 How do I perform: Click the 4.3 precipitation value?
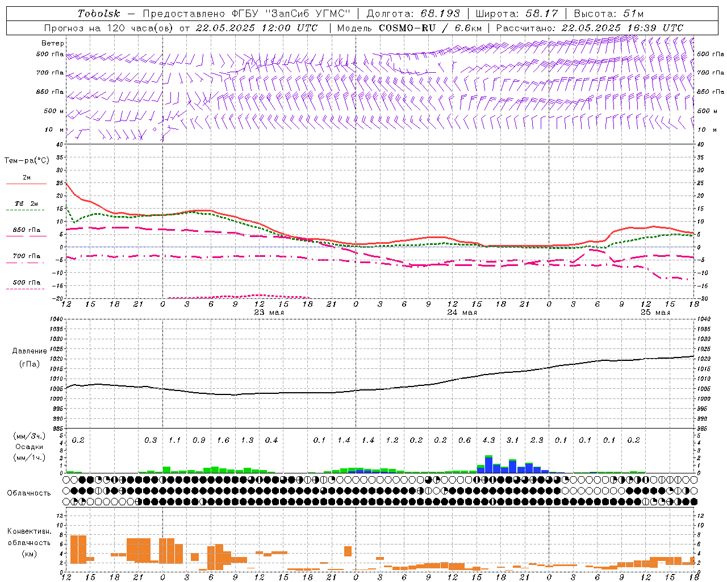click(x=488, y=440)
